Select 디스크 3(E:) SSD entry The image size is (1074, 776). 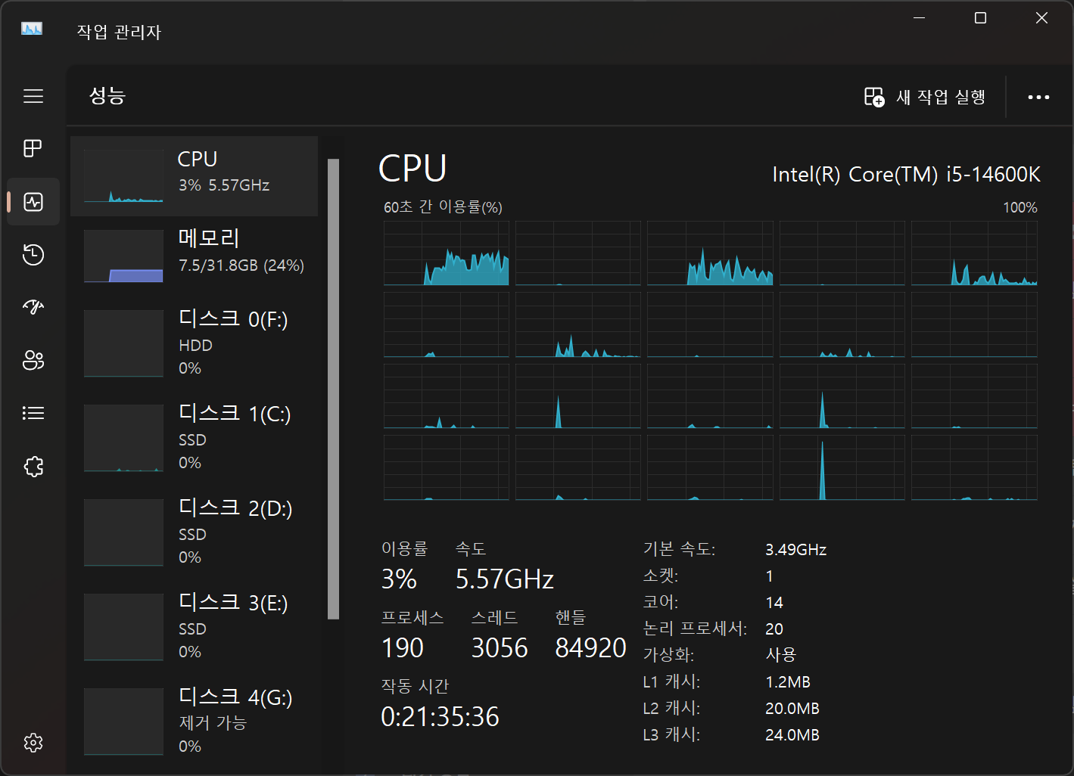point(195,626)
